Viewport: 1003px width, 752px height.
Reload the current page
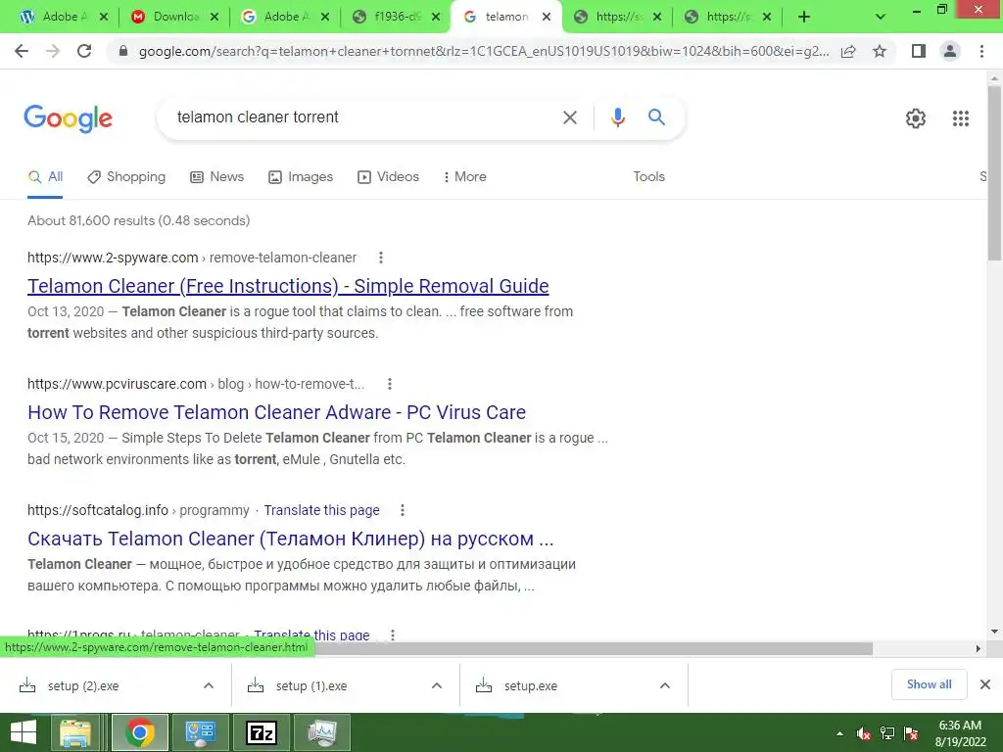click(x=84, y=51)
